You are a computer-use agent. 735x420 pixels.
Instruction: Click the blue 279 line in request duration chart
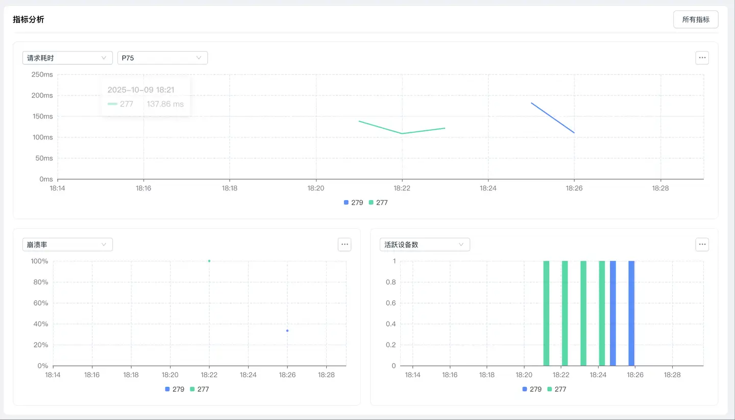[x=553, y=118]
